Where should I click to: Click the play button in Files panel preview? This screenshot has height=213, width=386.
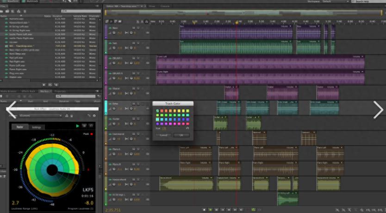click(44, 85)
